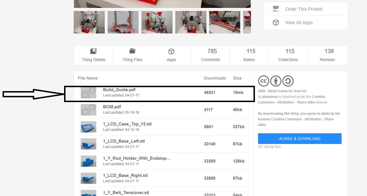Switch to the 115 Makes tab
The width and height of the screenshot is (367, 196).
tap(249, 55)
